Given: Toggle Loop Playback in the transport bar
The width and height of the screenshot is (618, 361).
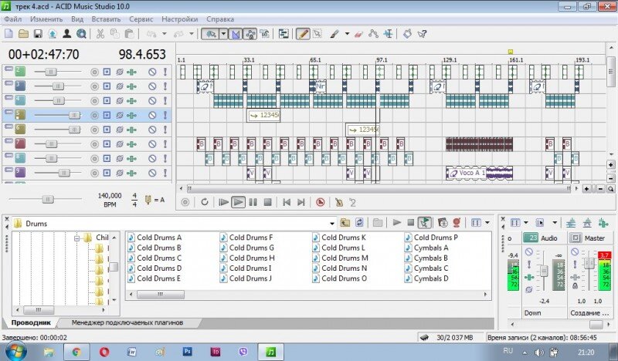Looking at the screenshot, I should (x=204, y=202).
